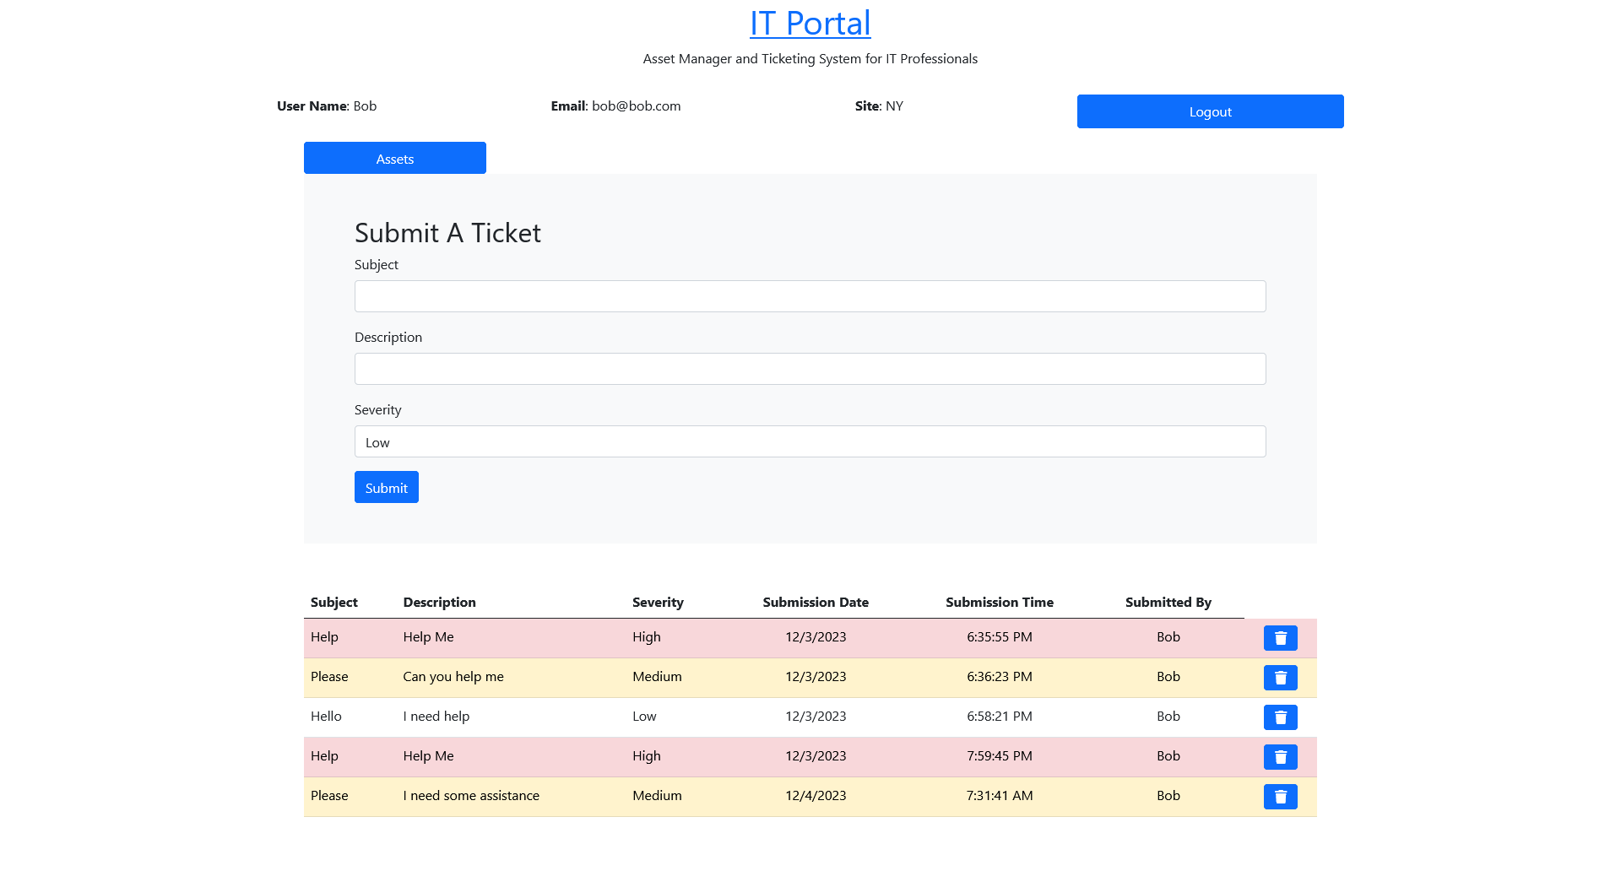Delete the "I need some assistance" ticket
Viewport: 1621px width, 871px height.
pos(1280,796)
